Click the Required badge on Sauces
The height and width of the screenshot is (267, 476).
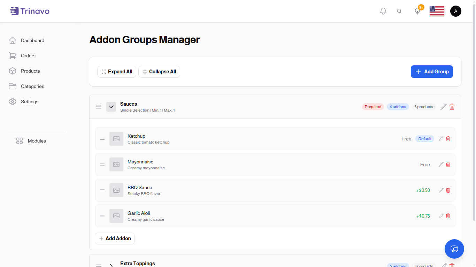373,107
